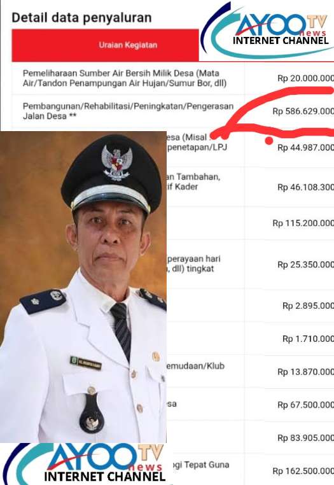Click the name tag on the white uniform
Viewport: 334px width, 485px height.
[x=86, y=363]
